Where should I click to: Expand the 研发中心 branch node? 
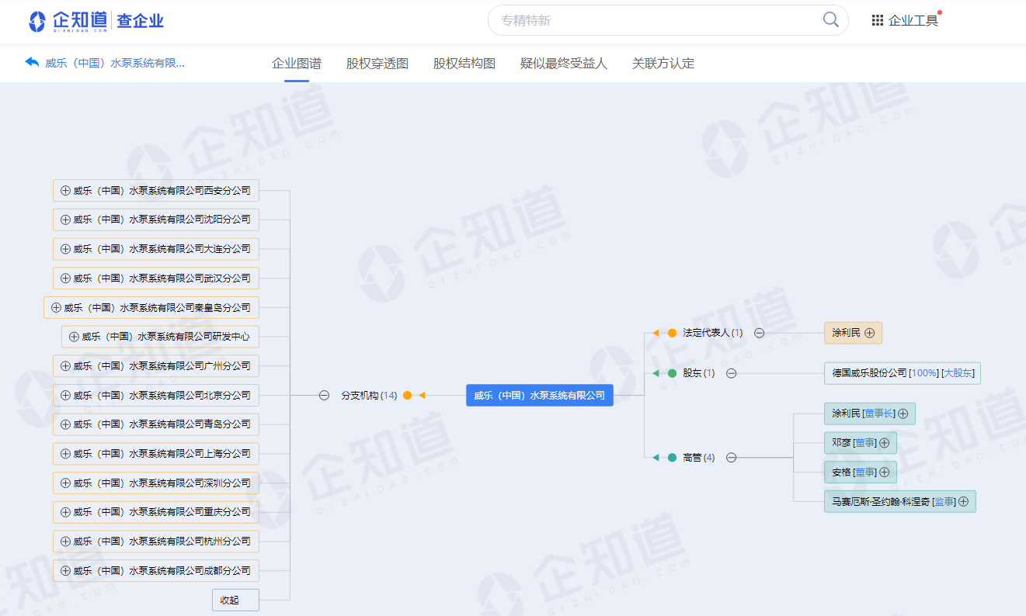click(74, 337)
